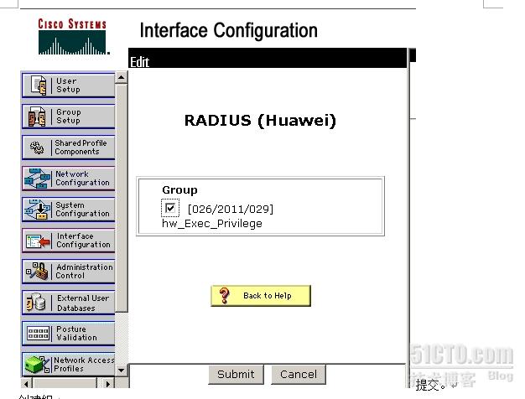Open Shared Profile Components section
Screen dimensions: 525x399
pyautogui.click(x=68, y=148)
